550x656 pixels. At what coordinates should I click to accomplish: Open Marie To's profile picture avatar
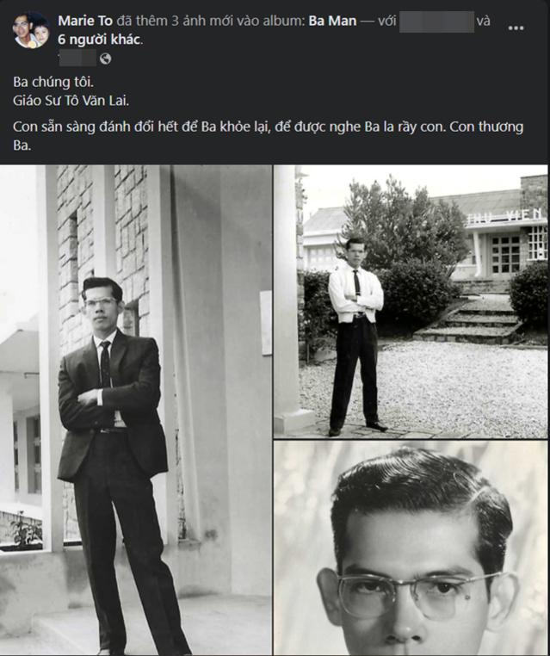(x=30, y=30)
